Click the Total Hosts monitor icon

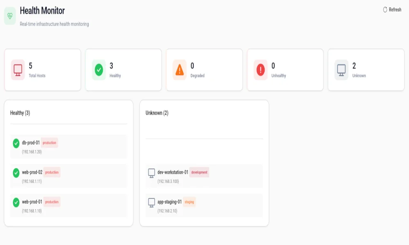[18, 69]
